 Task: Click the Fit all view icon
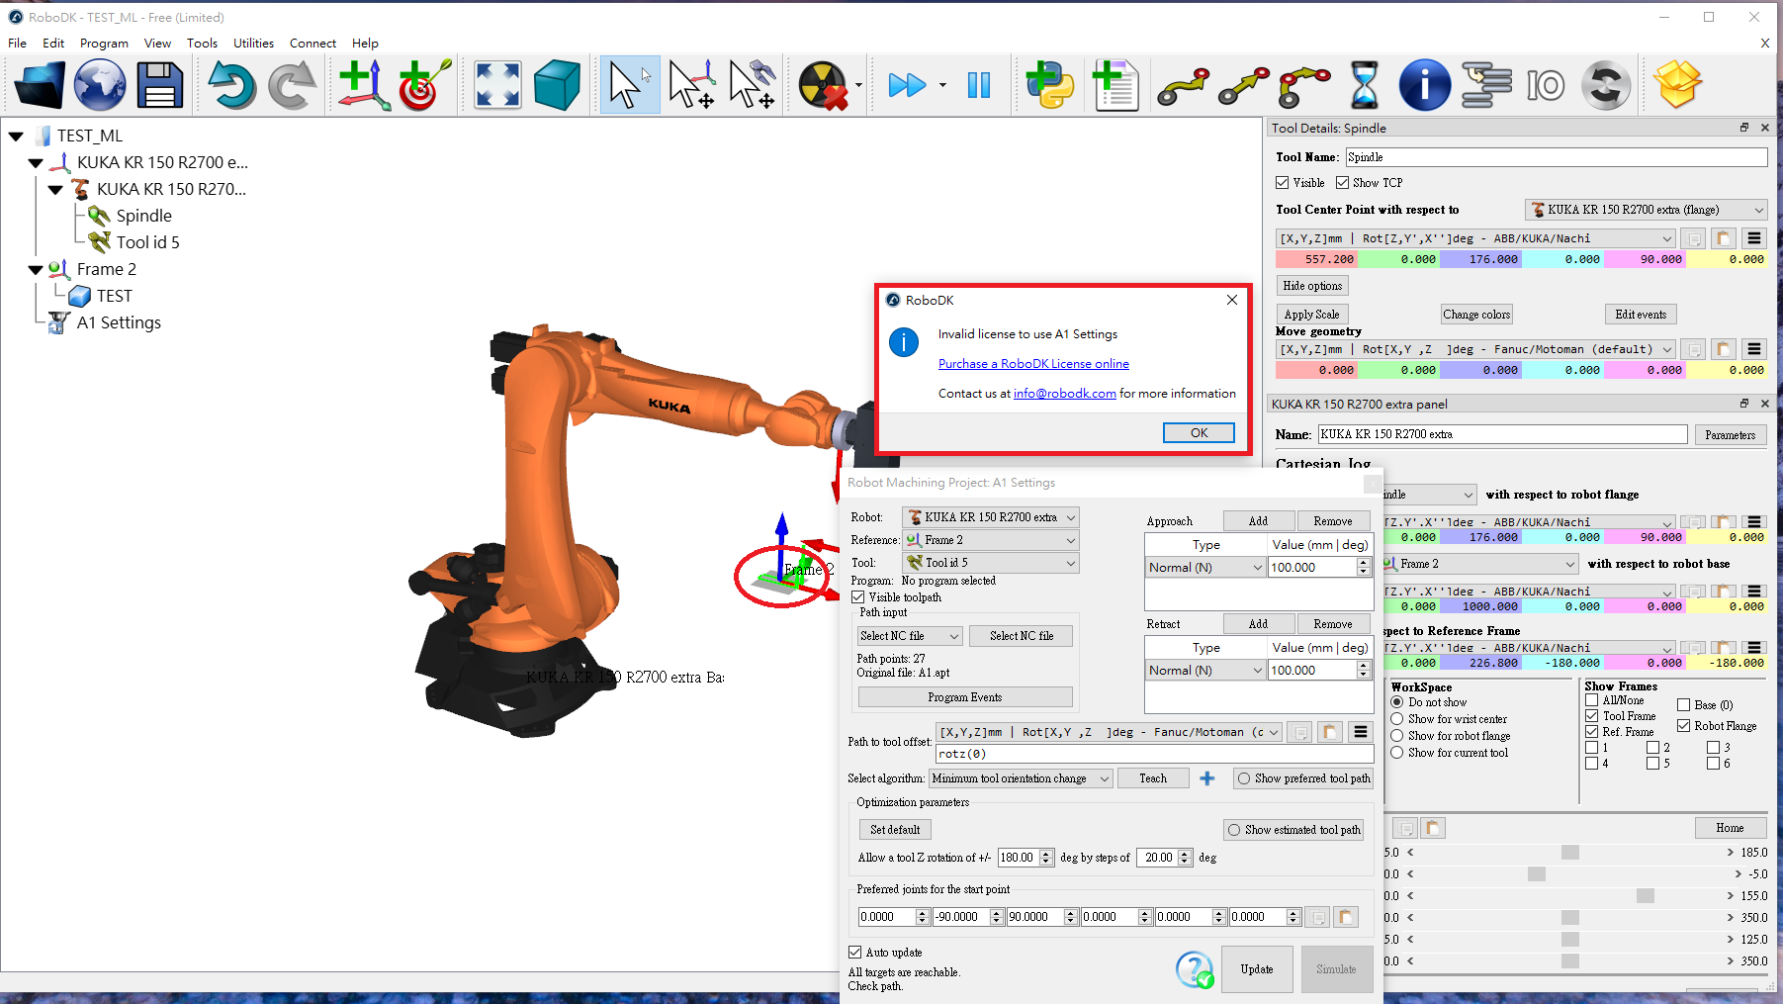[x=497, y=85]
